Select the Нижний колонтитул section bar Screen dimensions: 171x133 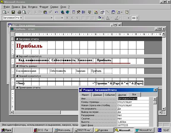[x=88, y=76]
